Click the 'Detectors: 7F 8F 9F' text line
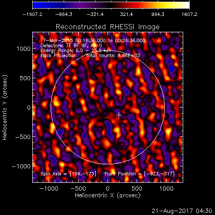215x215 pixels. click(71, 46)
